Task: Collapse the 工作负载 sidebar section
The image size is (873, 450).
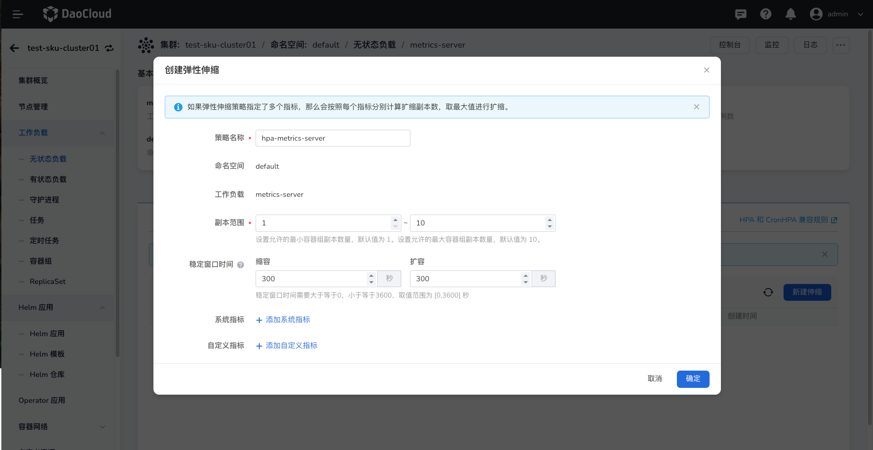Action: pyautogui.click(x=102, y=133)
